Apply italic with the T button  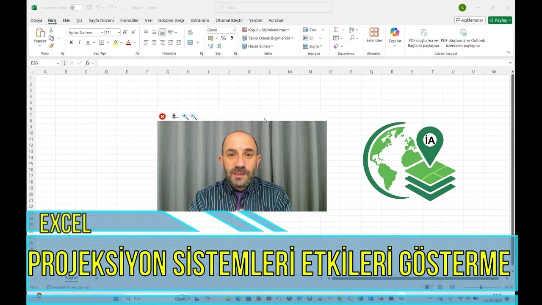[x=79, y=42]
